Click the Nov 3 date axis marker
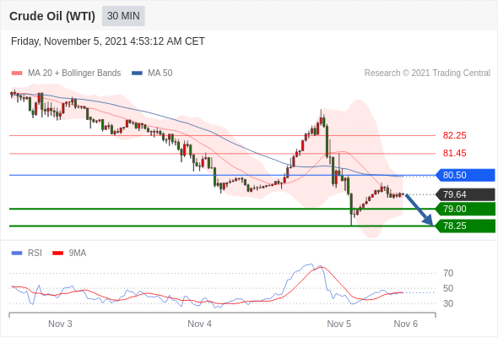The height and width of the screenshot is (338, 498). [60, 324]
